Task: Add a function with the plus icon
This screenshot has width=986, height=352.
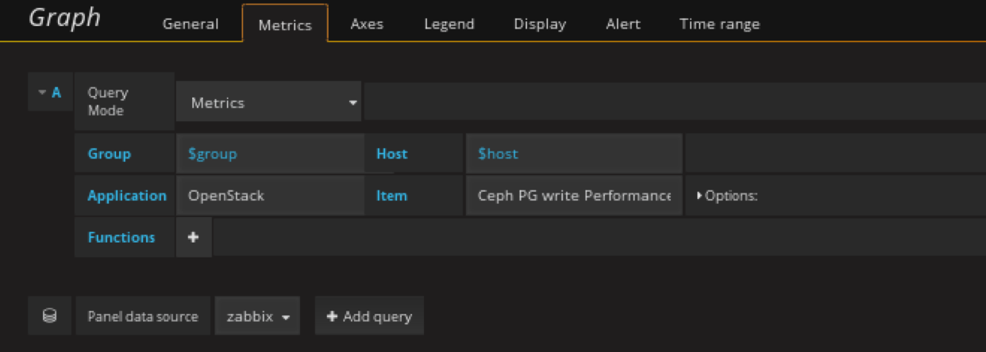Action: pos(193,238)
